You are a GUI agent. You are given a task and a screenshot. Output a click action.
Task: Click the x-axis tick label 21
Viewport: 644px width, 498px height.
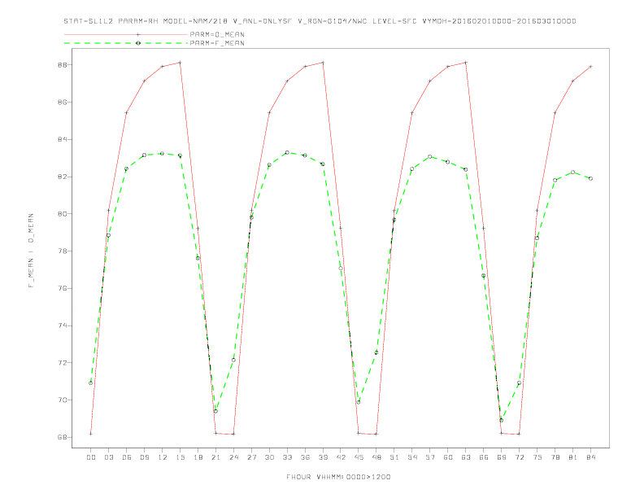coord(215,457)
